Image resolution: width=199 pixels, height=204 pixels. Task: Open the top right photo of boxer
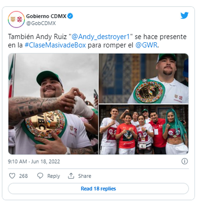144,78
